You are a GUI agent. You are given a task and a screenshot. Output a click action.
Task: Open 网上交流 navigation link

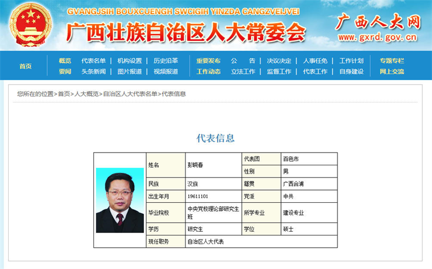(x=392, y=71)
